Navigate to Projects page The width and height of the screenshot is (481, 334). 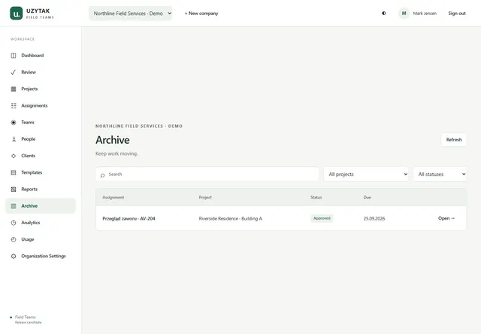(x=41, y=89)
